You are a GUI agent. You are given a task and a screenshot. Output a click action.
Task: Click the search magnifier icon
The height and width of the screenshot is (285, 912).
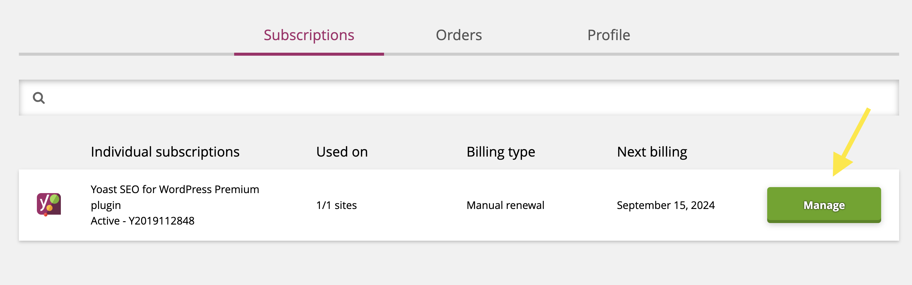click(x=39, y=98)
